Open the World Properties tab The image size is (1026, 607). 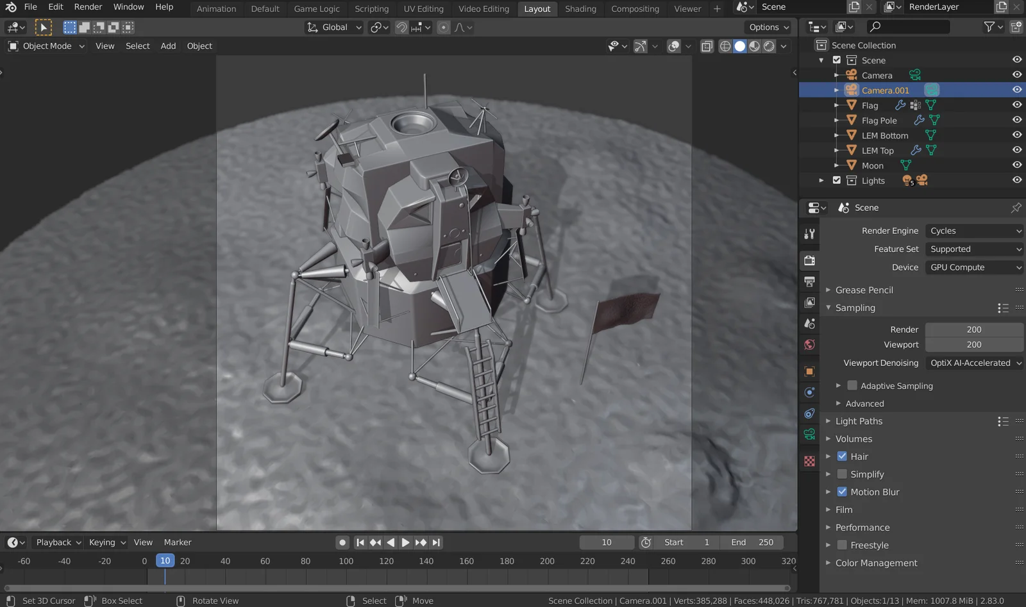tap(809, 344)
